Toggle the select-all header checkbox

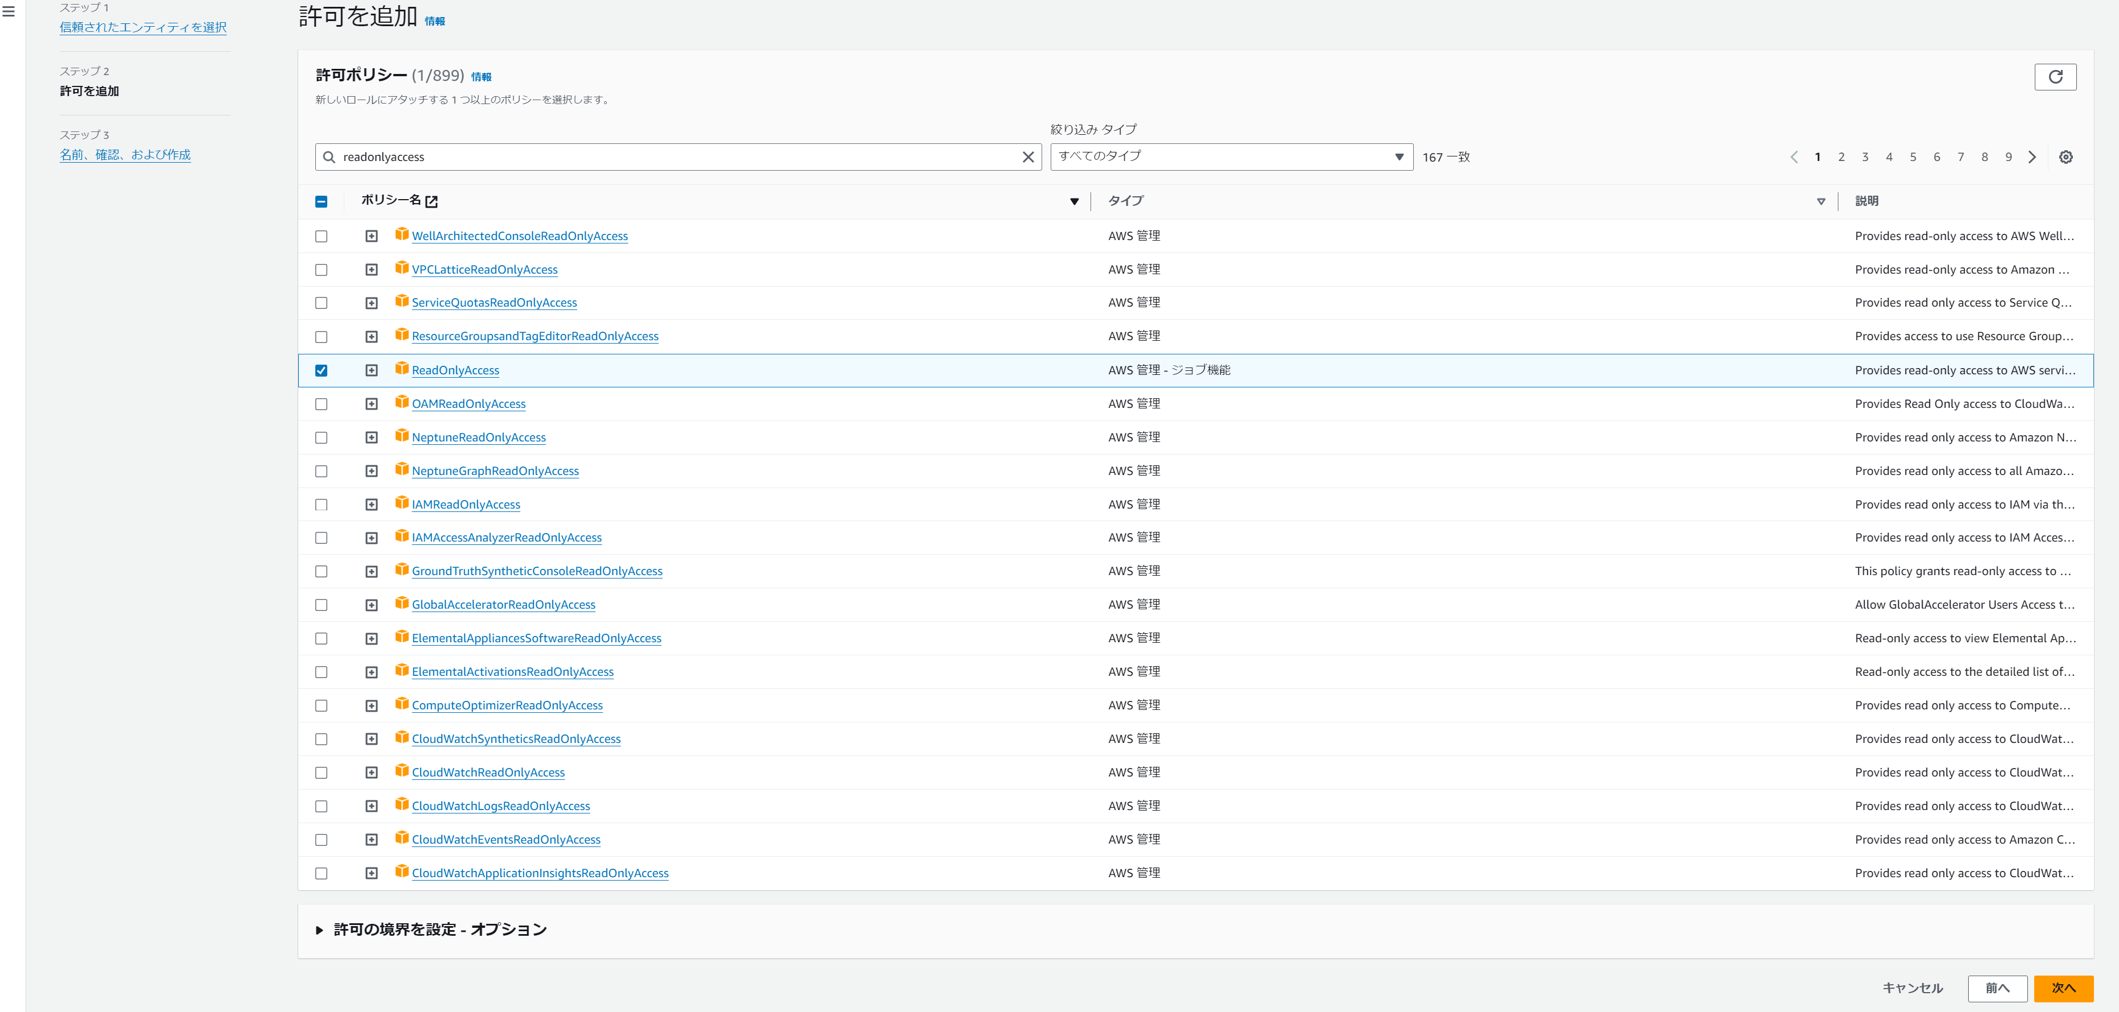tap(321, 201)
